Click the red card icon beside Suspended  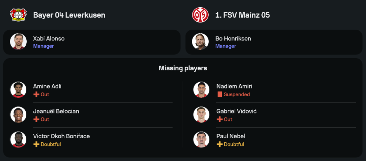(x=220, y=94)
